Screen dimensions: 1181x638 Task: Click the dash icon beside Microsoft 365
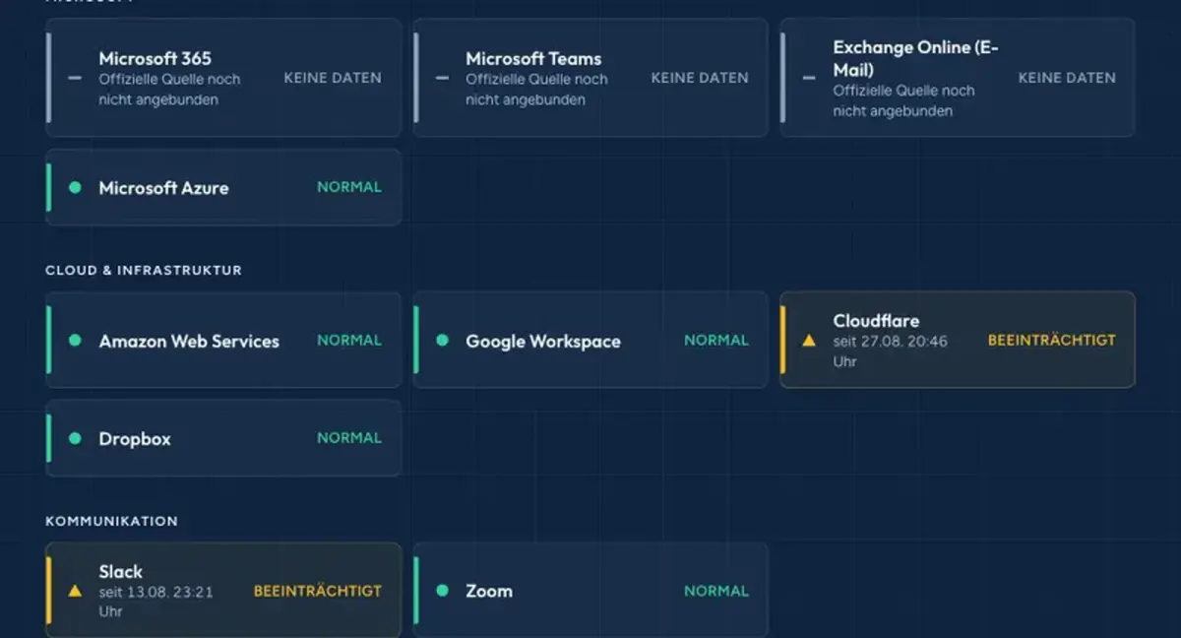75,78
